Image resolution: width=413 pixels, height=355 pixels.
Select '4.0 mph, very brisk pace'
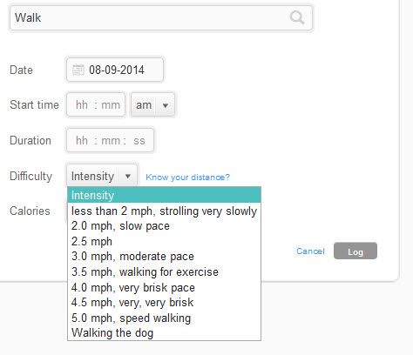pyautogui.click(x=164, y=287)
